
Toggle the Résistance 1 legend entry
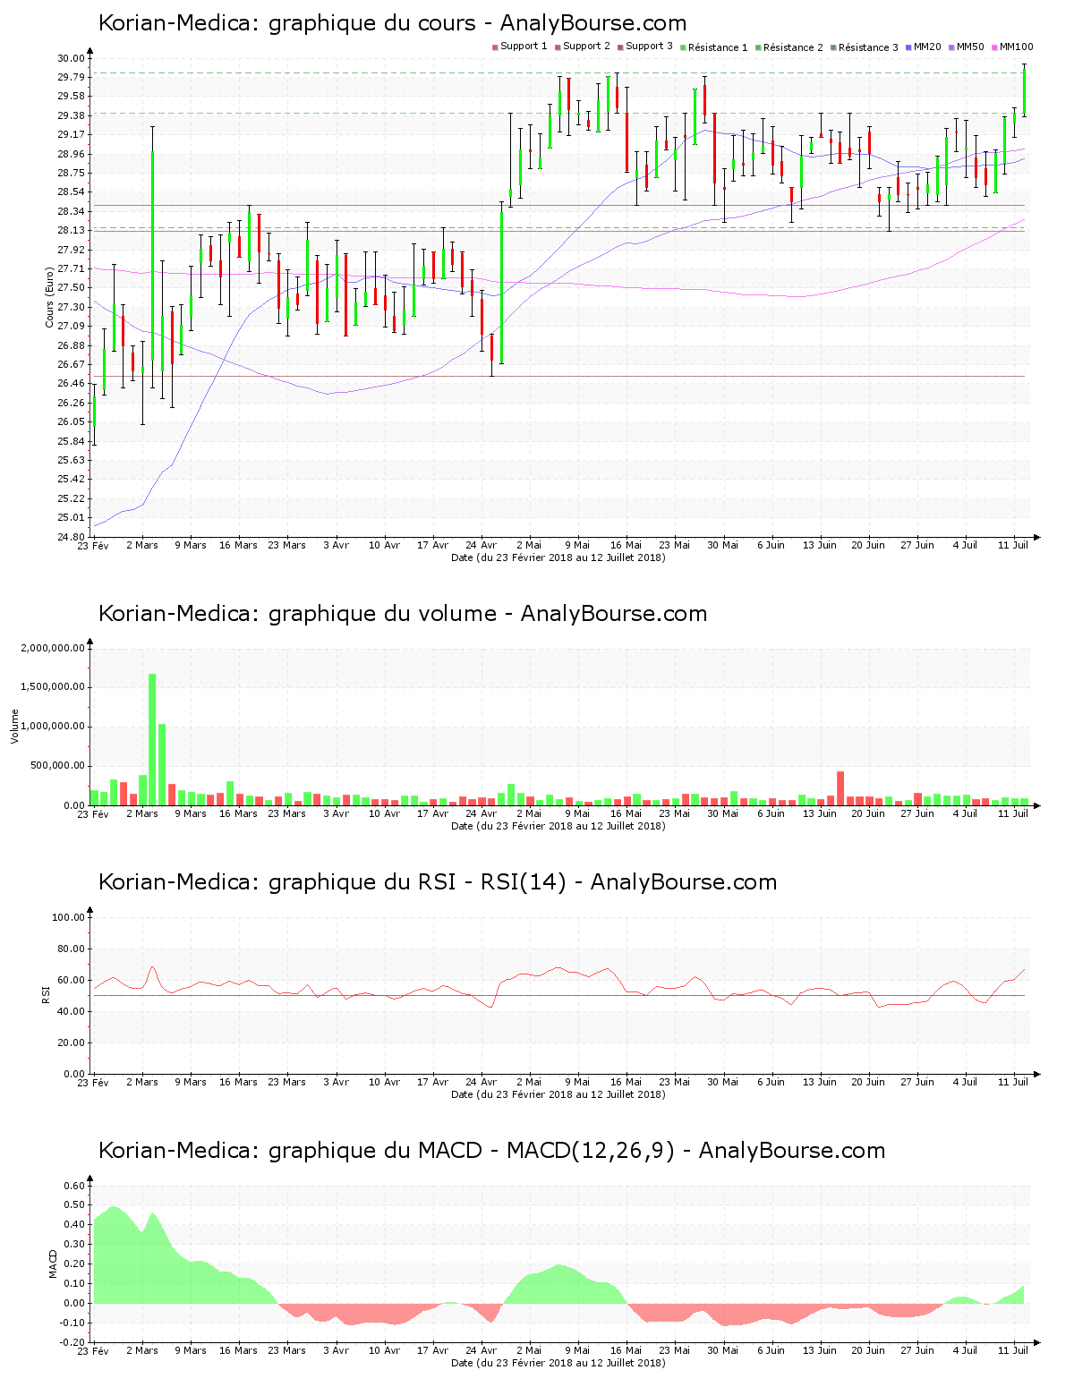coord(716,47)
